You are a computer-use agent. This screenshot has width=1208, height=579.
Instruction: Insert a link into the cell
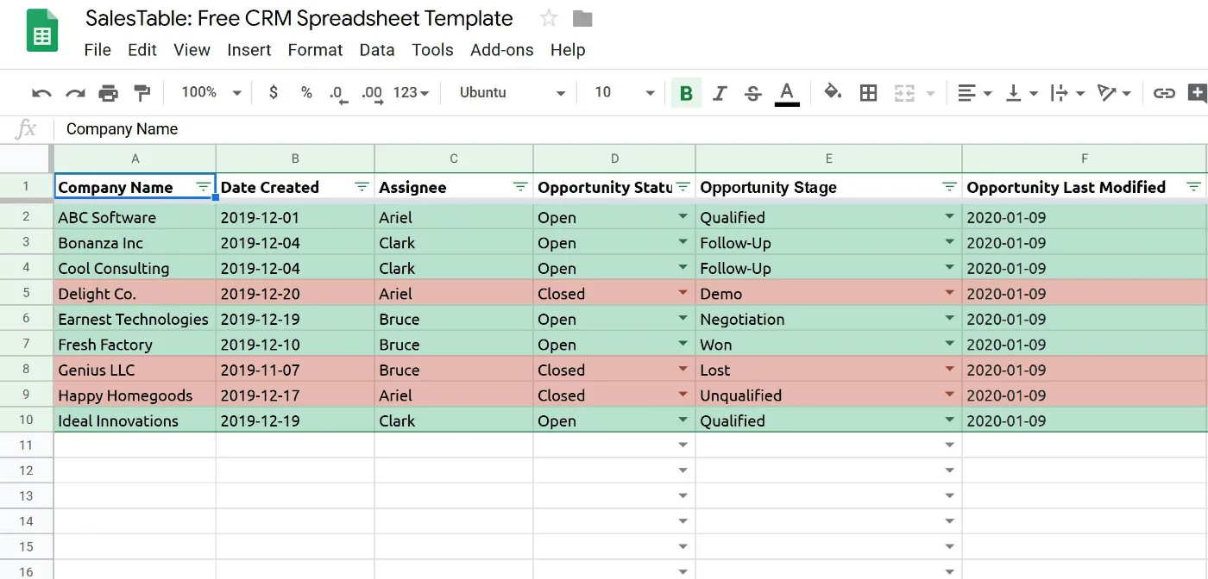pyautogui.click(x=1164, y=92)
